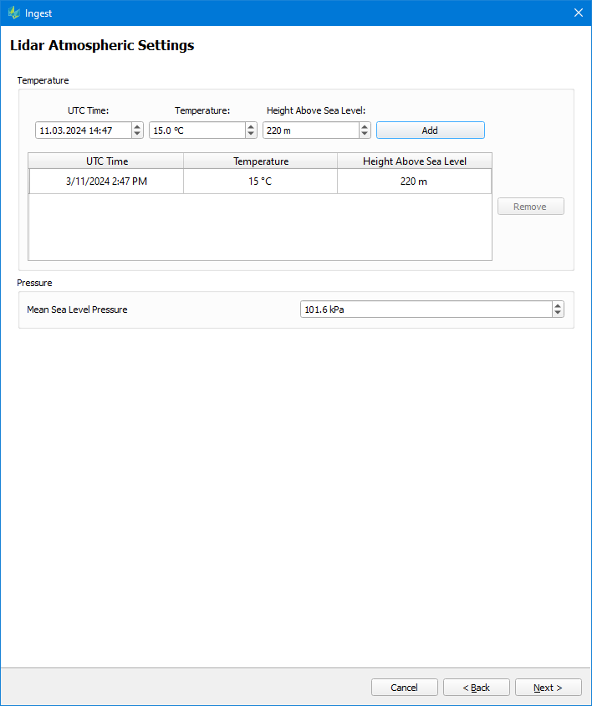
Task: Increase Temperature value with up arrow
Action: click(251, 127)
